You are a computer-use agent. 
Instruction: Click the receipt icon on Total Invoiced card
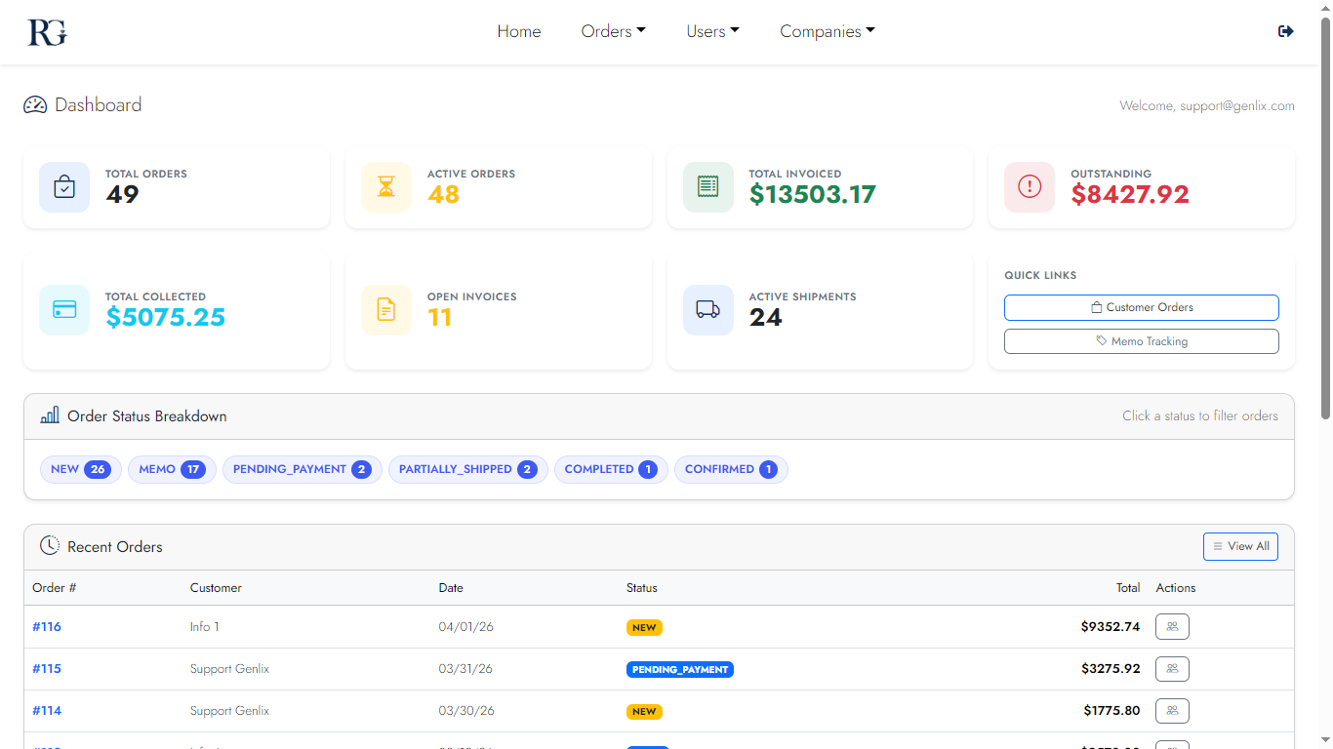coord(707,186)
